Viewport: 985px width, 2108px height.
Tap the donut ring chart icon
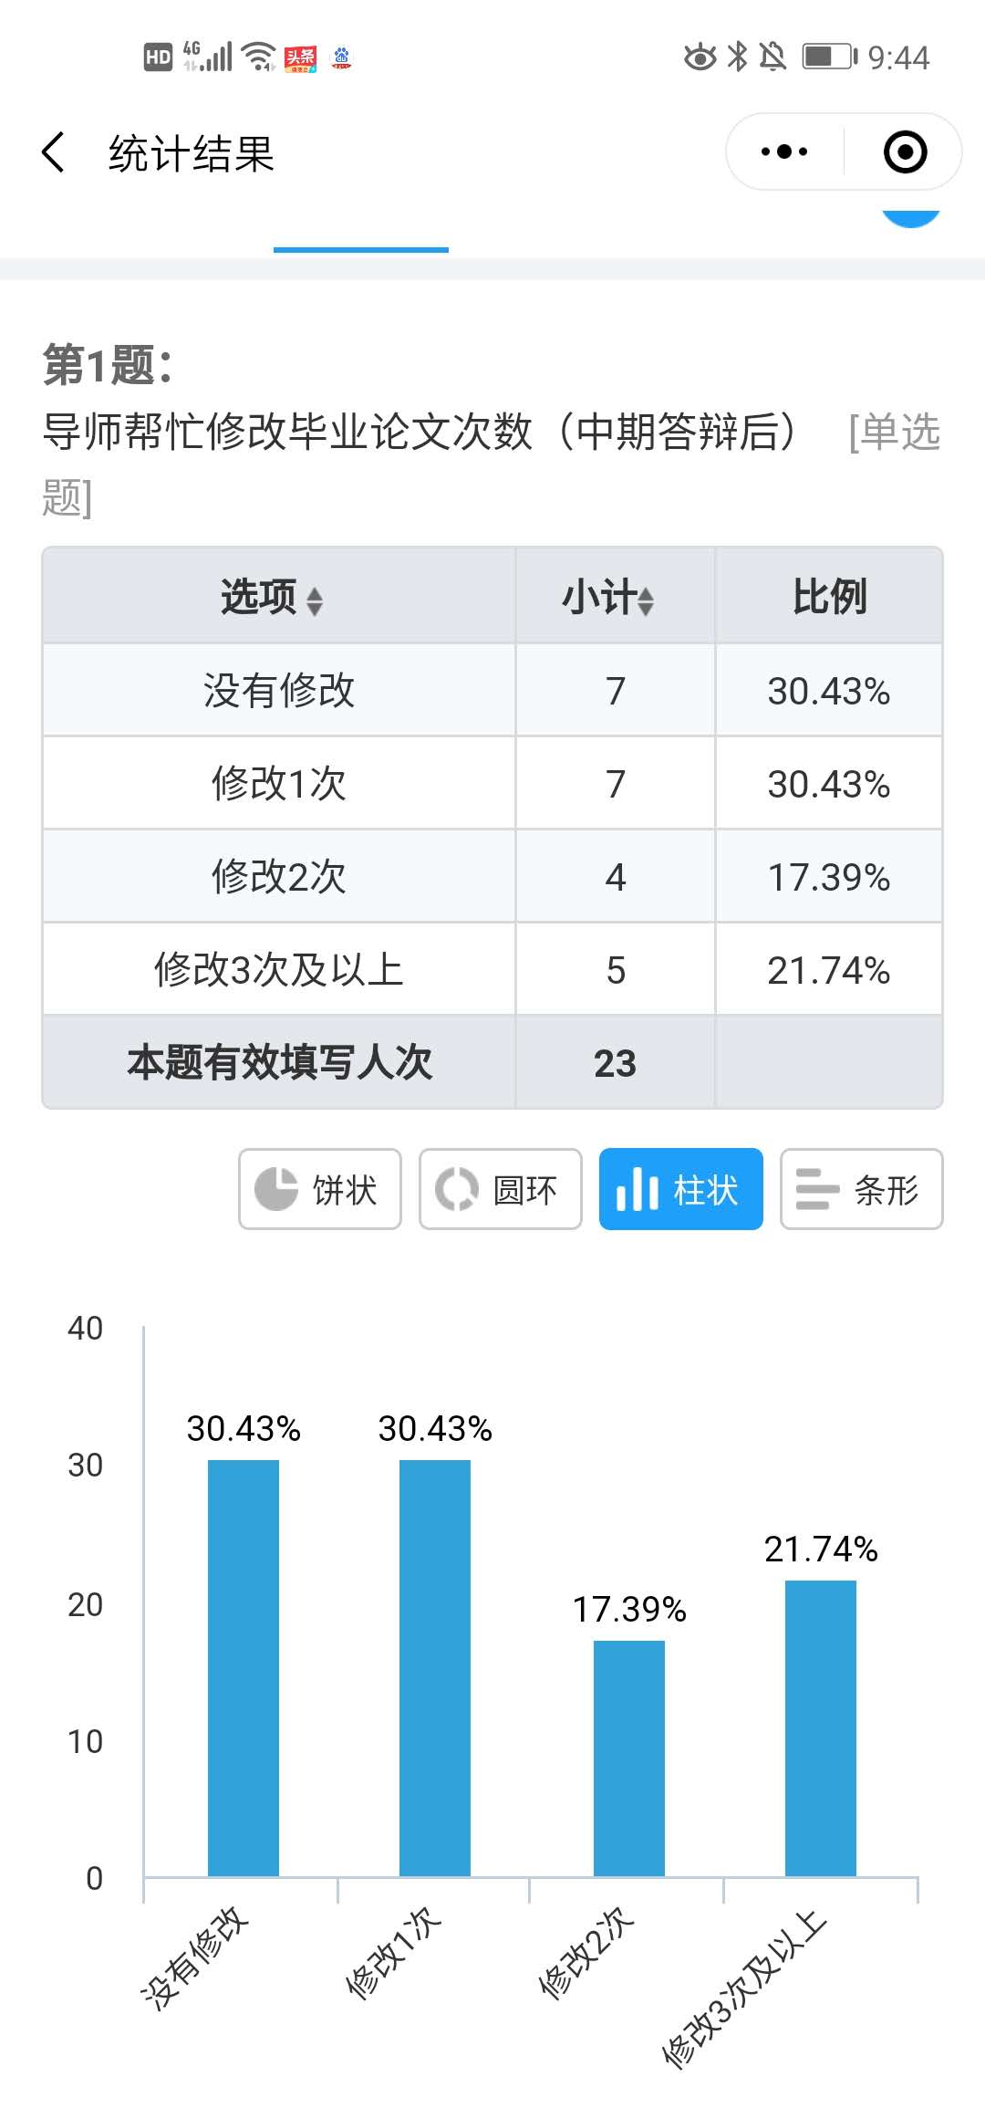pos(456,1189)
